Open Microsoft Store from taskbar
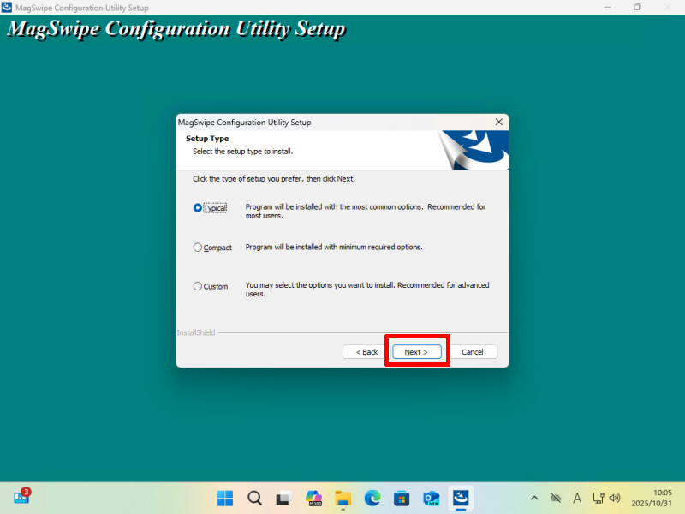Viewport: 685px width, 514px height. pyautogui.click(x=402, y=498)
